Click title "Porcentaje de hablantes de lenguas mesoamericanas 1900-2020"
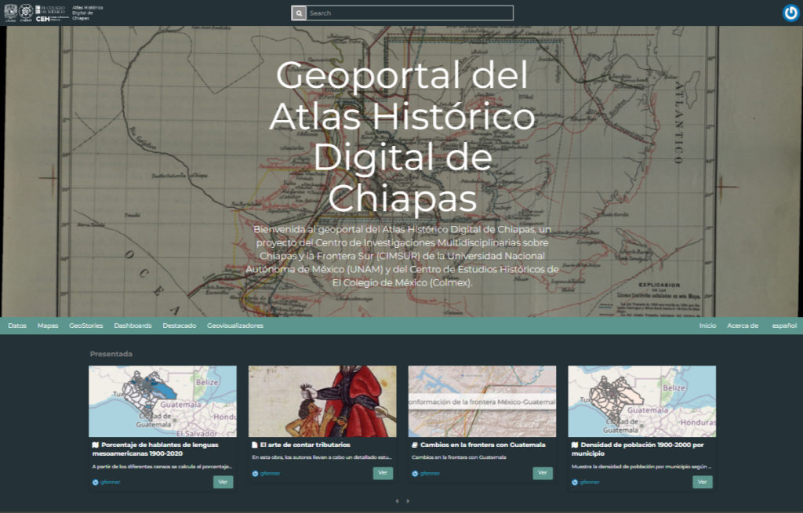The image size is (803, 513). [x=156, y=449]
